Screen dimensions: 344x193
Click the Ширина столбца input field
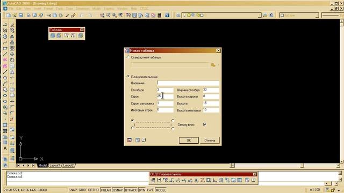(211, 90)
